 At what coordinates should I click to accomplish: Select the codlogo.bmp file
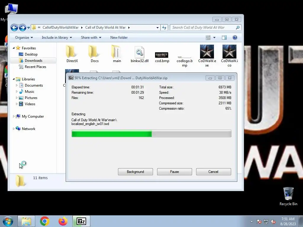tap(185, 61)
